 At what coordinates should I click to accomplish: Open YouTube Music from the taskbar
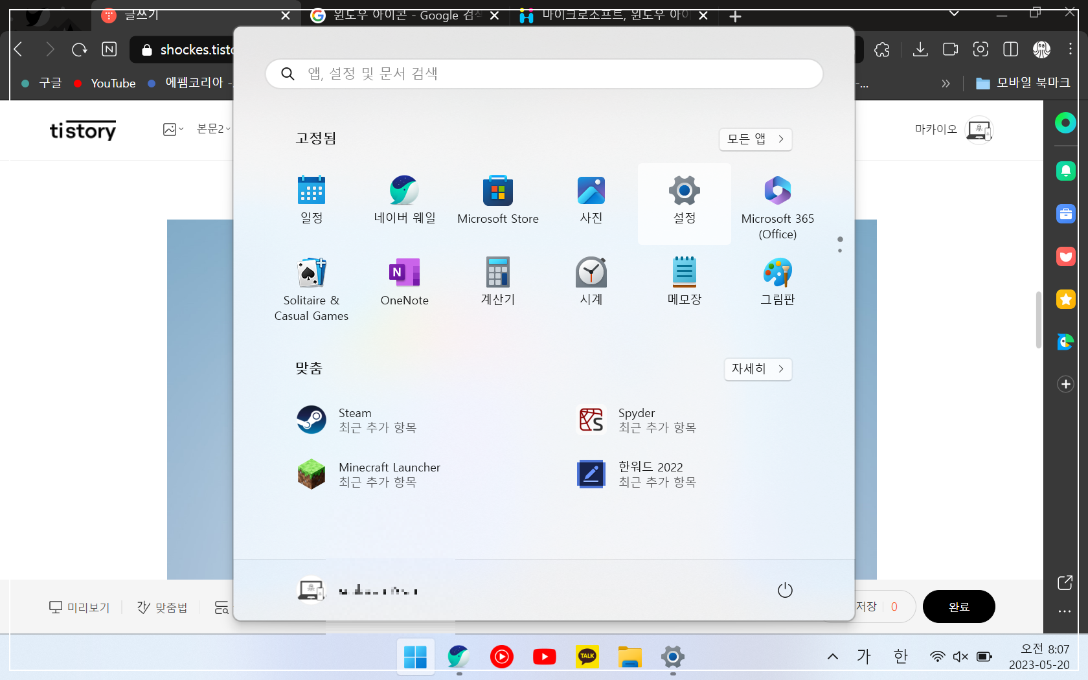(x=502, y=657)
